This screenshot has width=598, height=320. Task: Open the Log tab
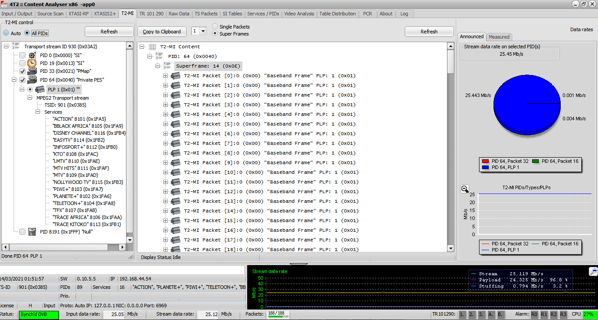[404, 14]
